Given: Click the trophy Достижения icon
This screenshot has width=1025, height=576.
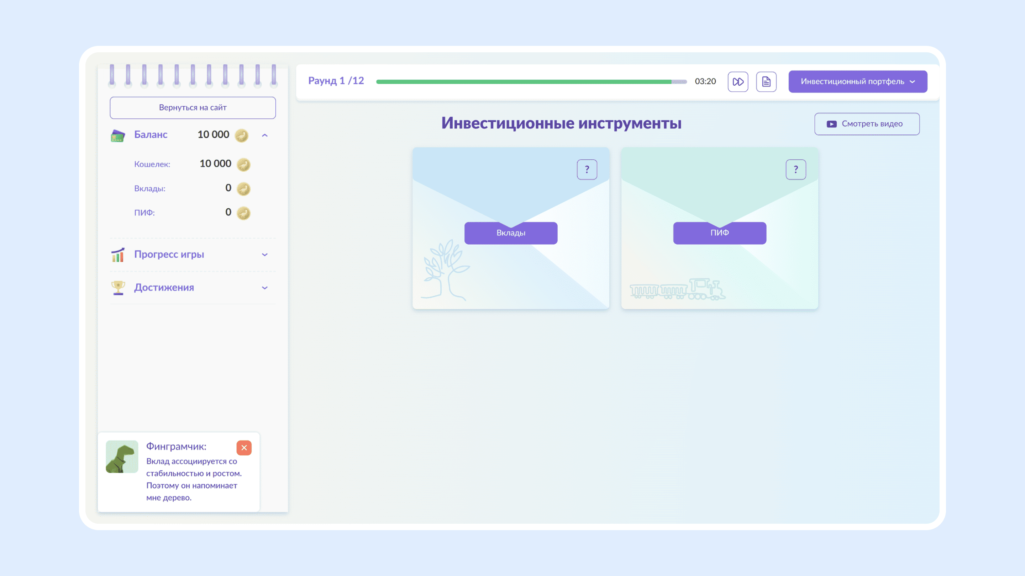Looking at the screenshot, I should pos(118,288).
